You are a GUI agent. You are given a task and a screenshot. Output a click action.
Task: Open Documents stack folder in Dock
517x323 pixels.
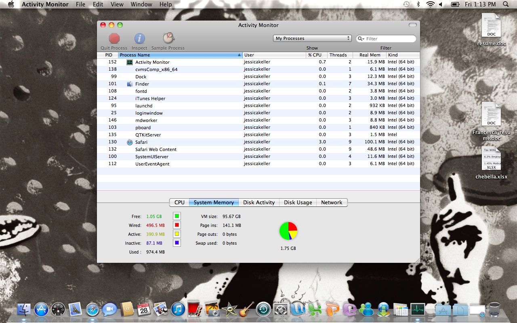460,310
